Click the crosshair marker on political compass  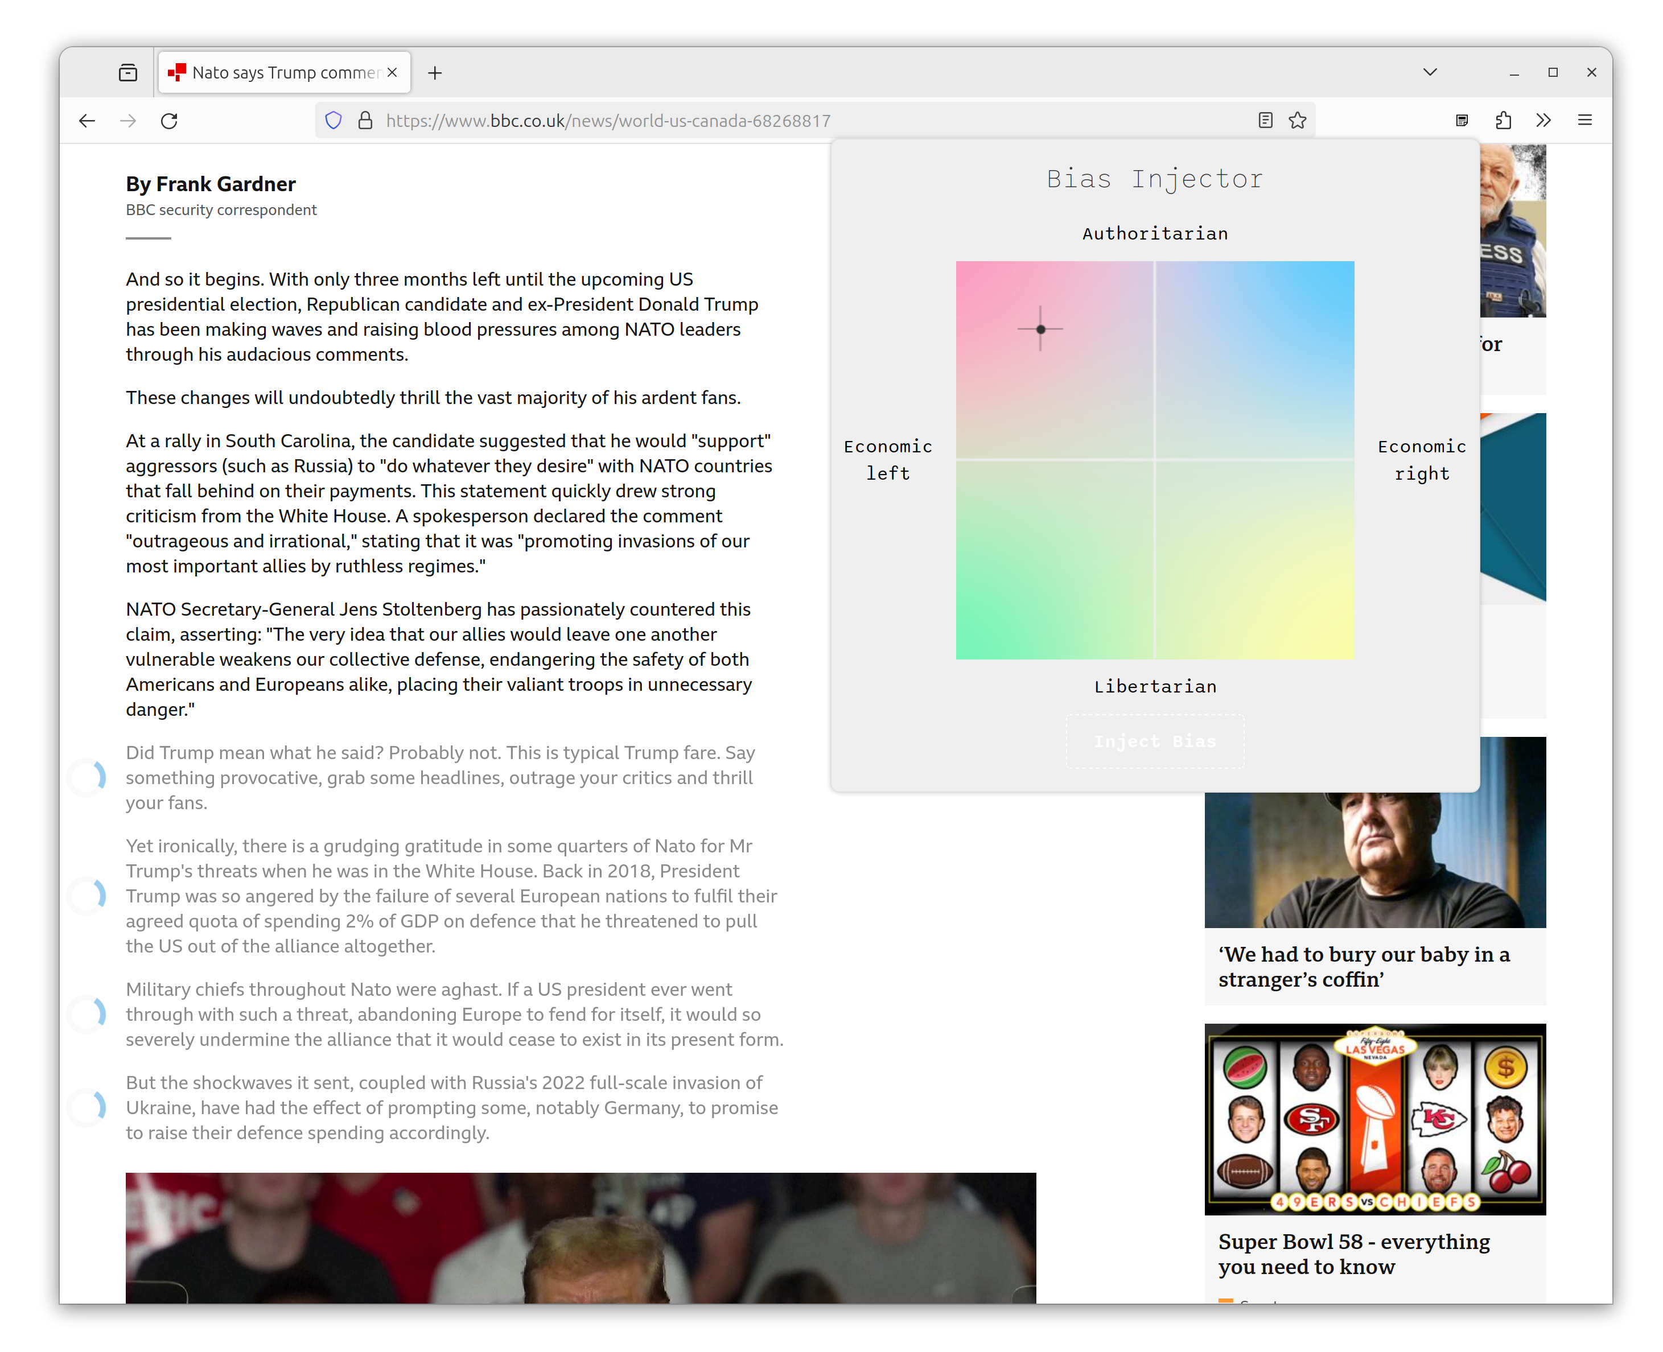click(1040, 329)
